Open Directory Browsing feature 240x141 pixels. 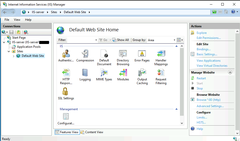point(123,54)
